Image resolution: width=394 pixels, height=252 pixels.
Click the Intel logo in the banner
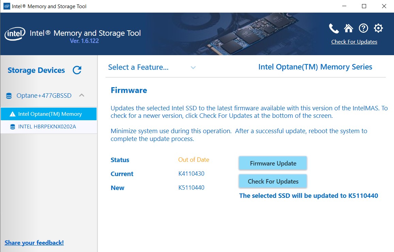click(x=14, y=33)
